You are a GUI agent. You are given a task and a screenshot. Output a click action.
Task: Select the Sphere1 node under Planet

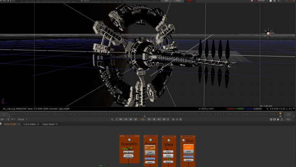(x=151, y=162)
